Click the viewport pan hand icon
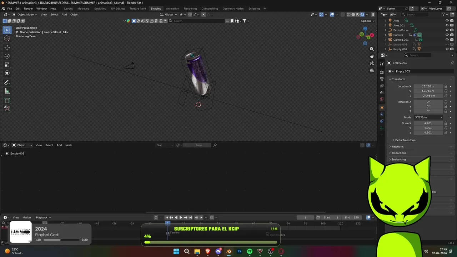 pyautogui.click(x=372, y=56)
